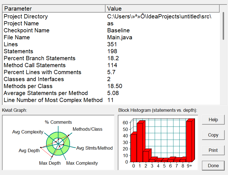Click the 18.2 branch percent value
228x175 pixels.
(113, 58)
